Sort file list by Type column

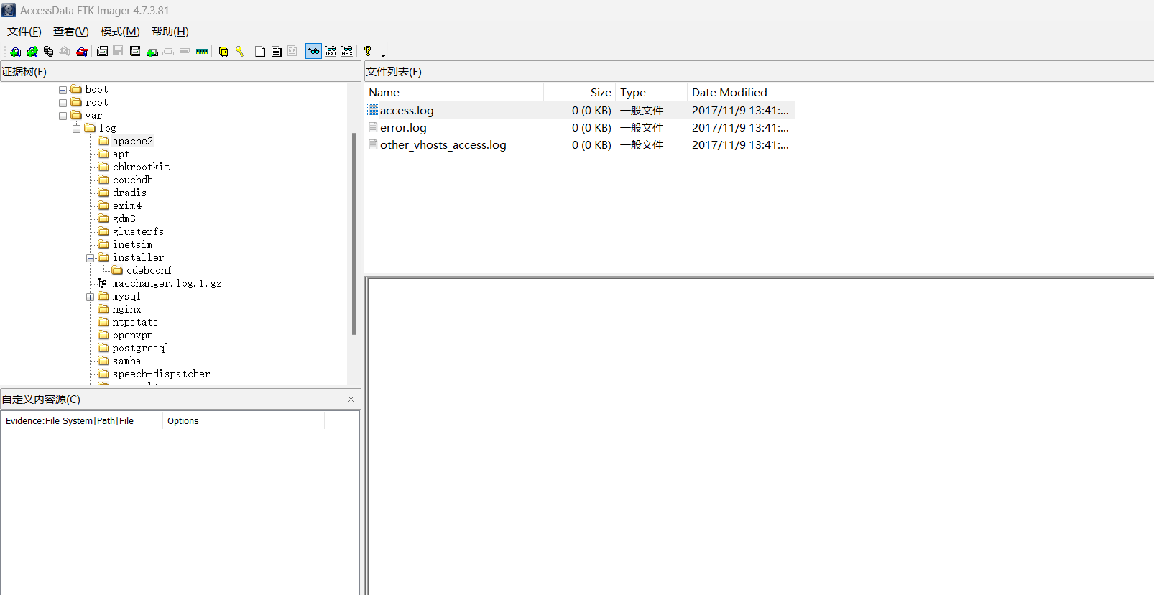[x=652, y=92]
